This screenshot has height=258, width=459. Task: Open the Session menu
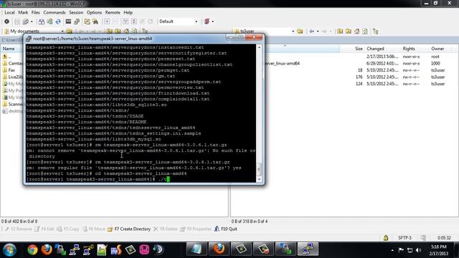pos(76,13)
